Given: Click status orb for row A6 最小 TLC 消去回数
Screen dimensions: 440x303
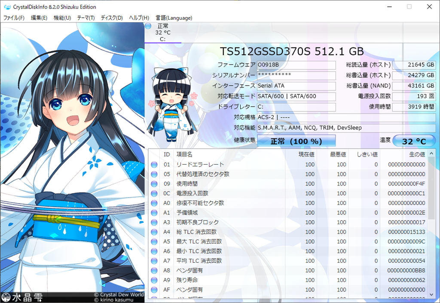Looking at the screenshot, I should coord(154,251).
